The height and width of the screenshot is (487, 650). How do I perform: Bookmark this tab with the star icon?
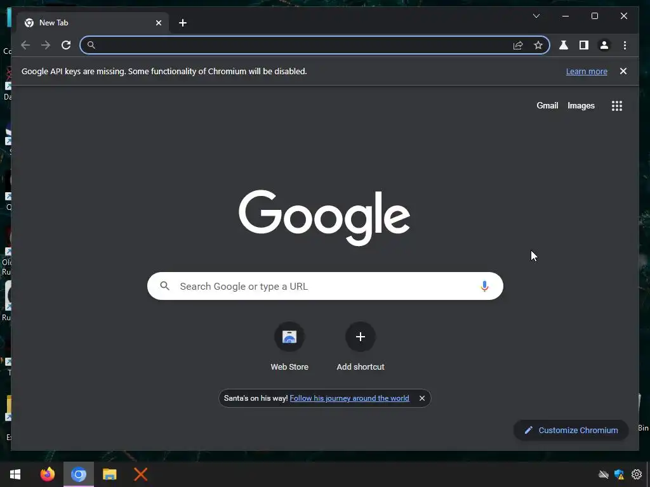click(538, 45)
